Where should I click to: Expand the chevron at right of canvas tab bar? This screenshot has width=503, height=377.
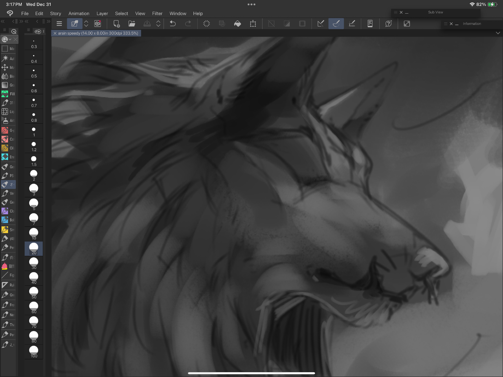[x=498, y=33]
